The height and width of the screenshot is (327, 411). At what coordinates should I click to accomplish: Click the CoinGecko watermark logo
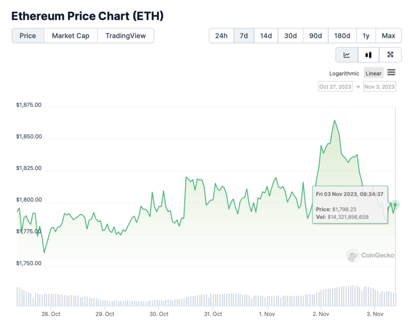pyautogui.click(x=370, y=255)
